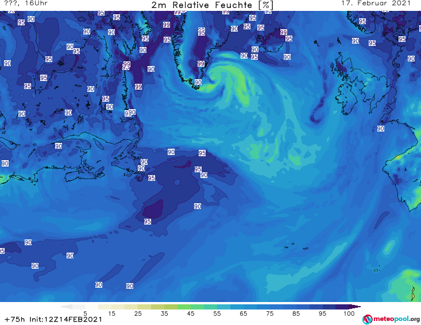Click the legend value "100"
Screen dimensions: 421x325
pyautogui.click(x=349, y=314)
